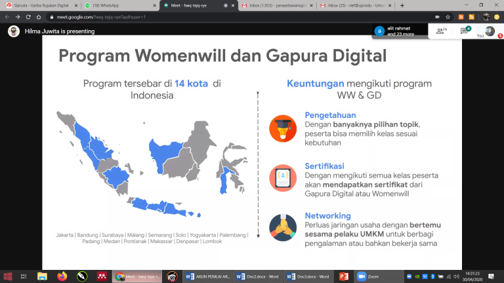Open the volume tray icon
This screenshot has height=283, width=504.
point(456,276)
